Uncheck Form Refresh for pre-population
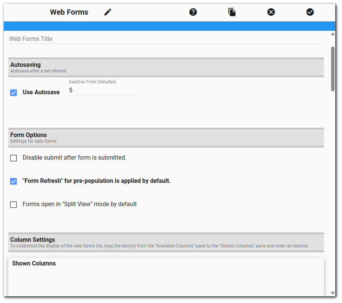 13,181
